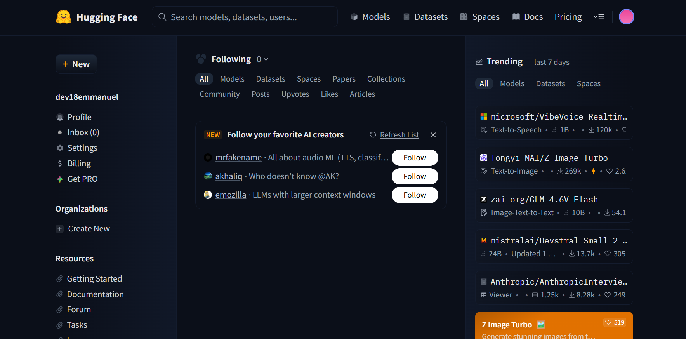Click the Mistral AI logo icon
Viewport: 686px width, 339px height.
[x=483, y=241]
